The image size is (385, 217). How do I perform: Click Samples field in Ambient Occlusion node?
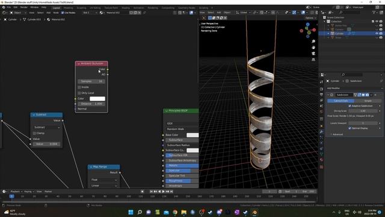point(91,81)
